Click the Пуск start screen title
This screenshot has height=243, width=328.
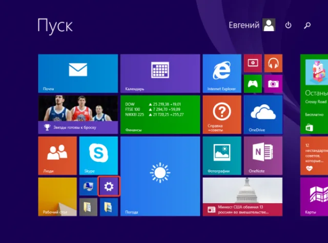(x=55, y=26)
